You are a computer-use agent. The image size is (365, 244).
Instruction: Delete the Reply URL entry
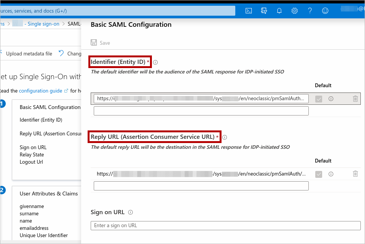[355, 174]
